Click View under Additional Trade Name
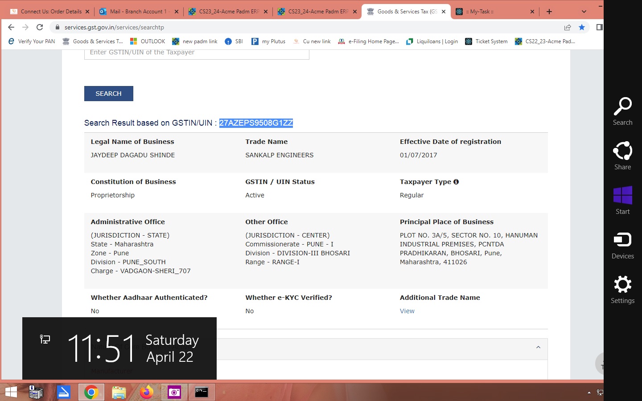 (x=407, y=311)
